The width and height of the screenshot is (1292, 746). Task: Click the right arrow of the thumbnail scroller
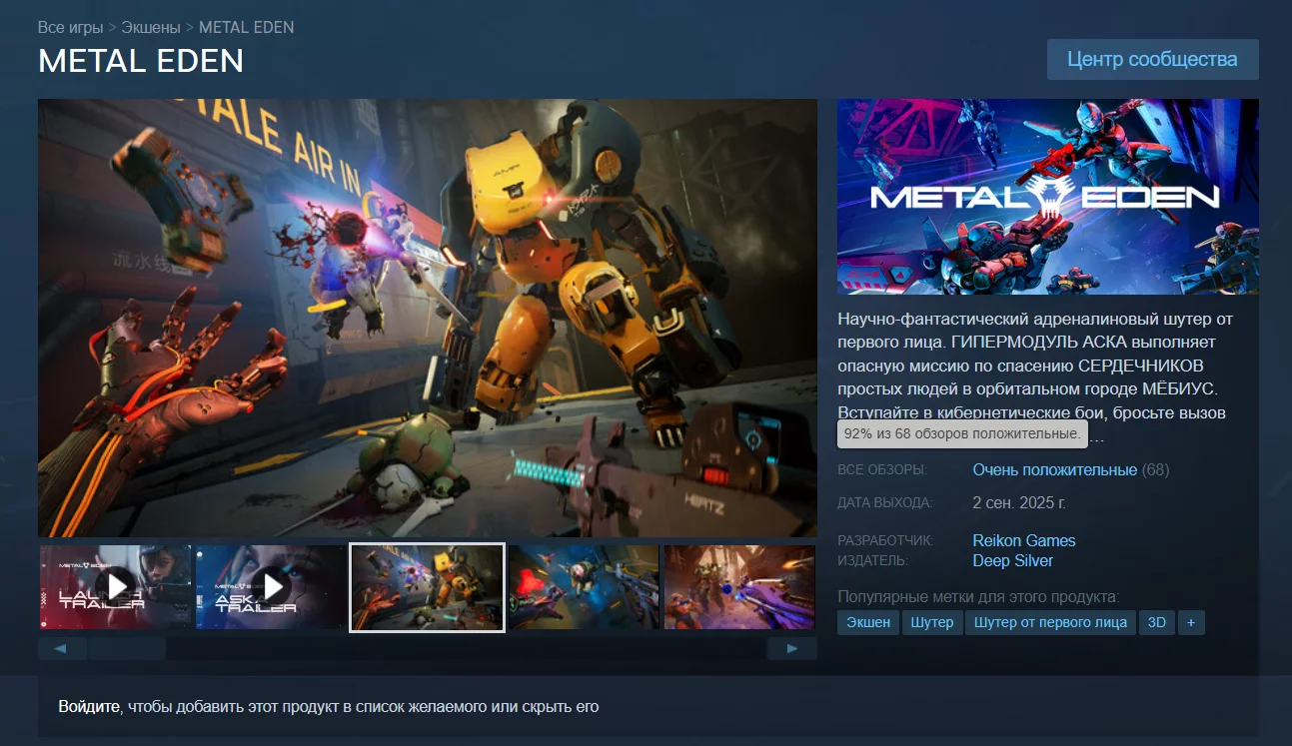tap(792, 649)
